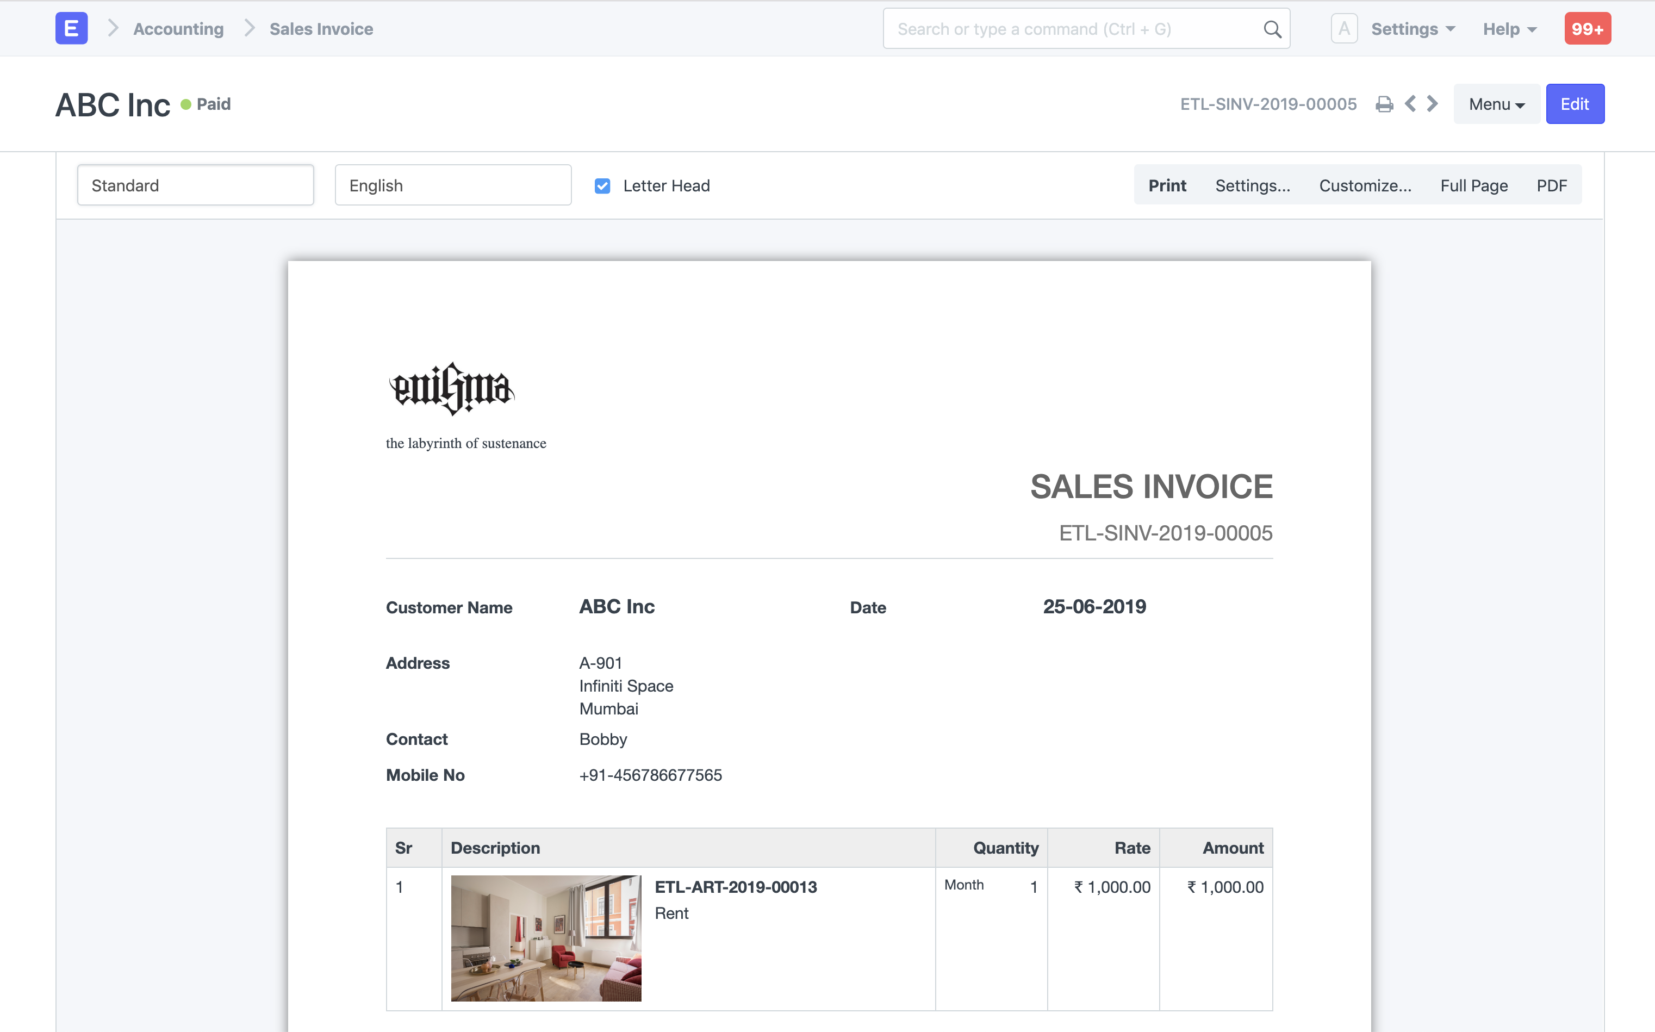Click the Full Page button
This screenshot has width=1655, height=1032.
[1474, 184]
